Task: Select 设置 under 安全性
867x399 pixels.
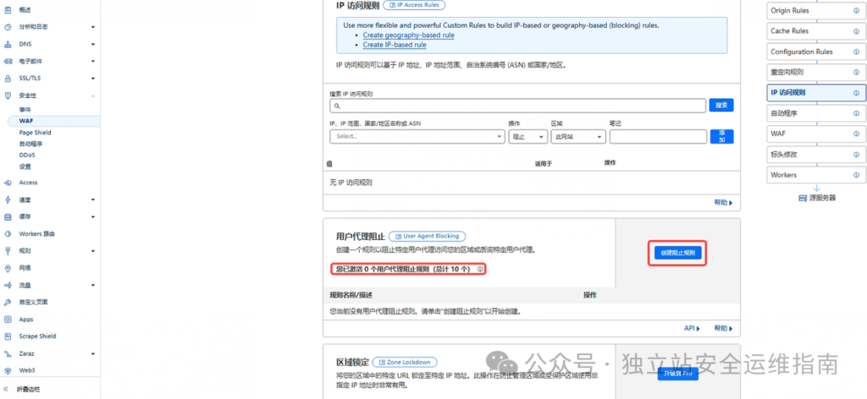Action: click(25, 167)
